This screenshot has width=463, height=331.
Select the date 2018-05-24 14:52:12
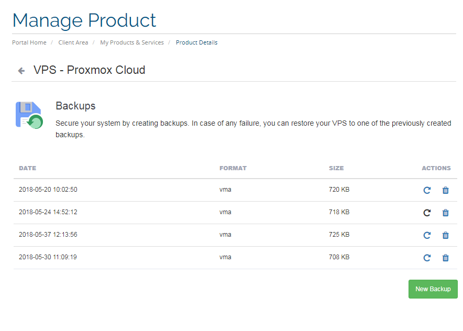pos(48,212)
